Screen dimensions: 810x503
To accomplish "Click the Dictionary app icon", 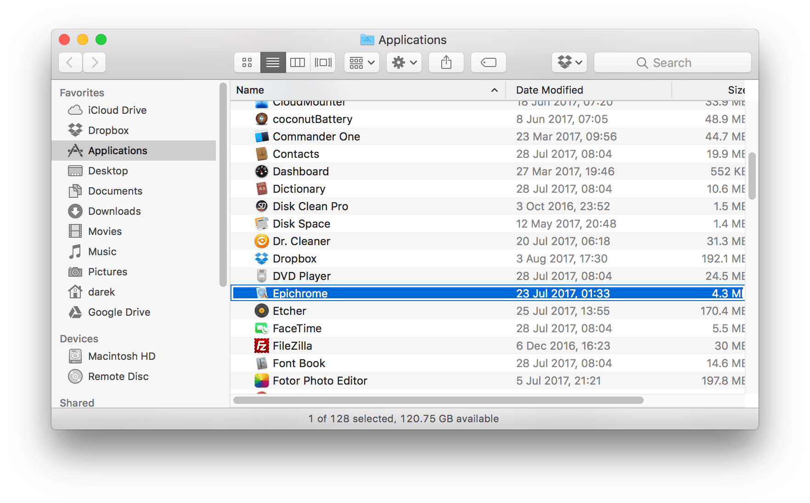I will click(261, 189).
